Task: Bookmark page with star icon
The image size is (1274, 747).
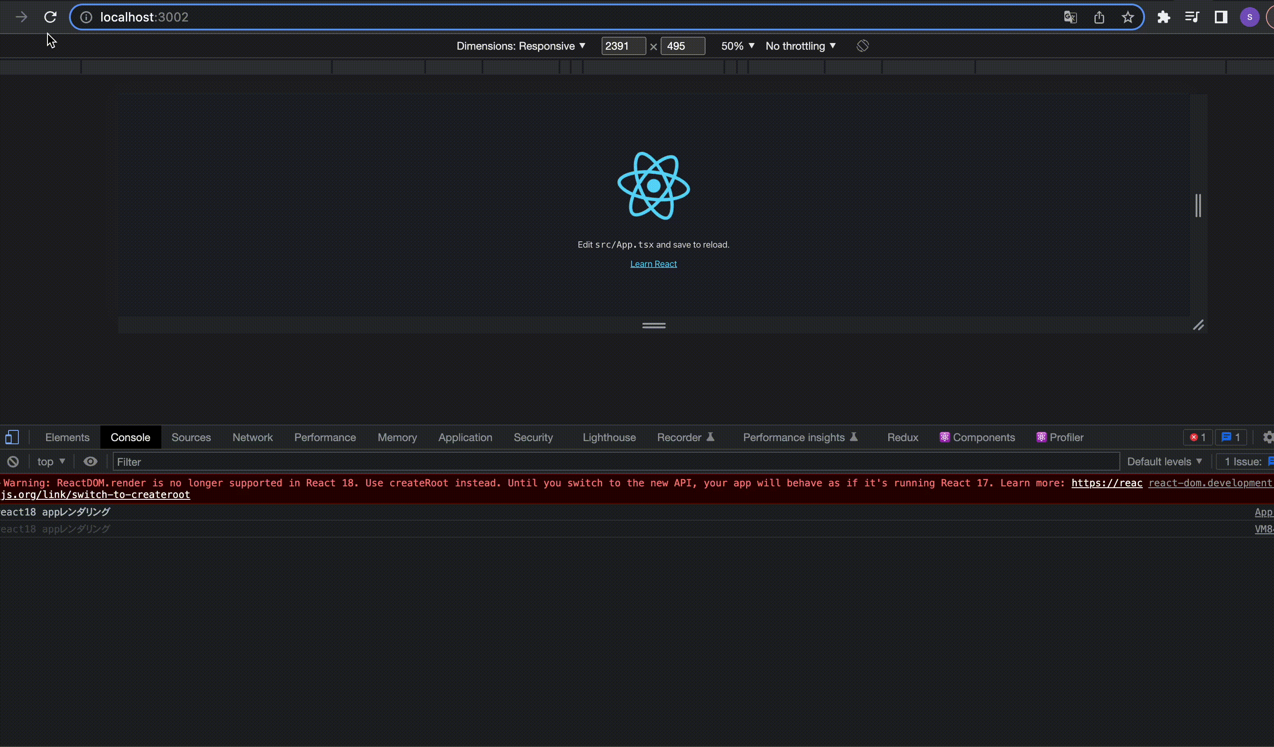Action: [x=1128, y=17]
